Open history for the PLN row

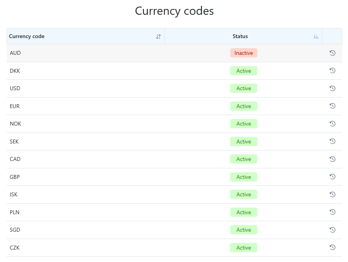point(332,212)
